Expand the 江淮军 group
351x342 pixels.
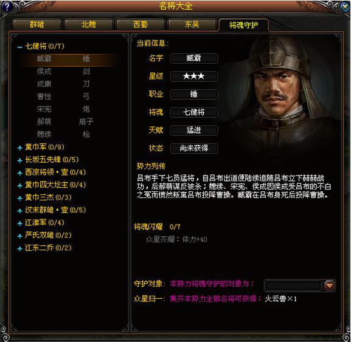[x=19, y=223]
